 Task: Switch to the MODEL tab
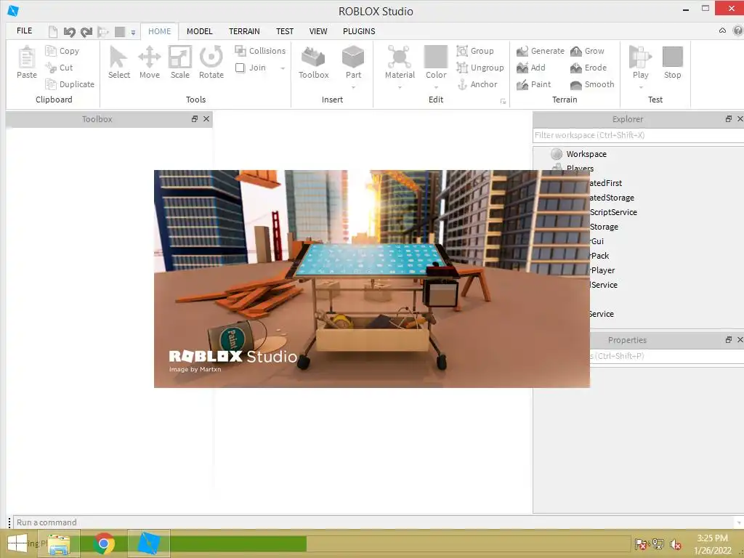click(x=199, y=31)
